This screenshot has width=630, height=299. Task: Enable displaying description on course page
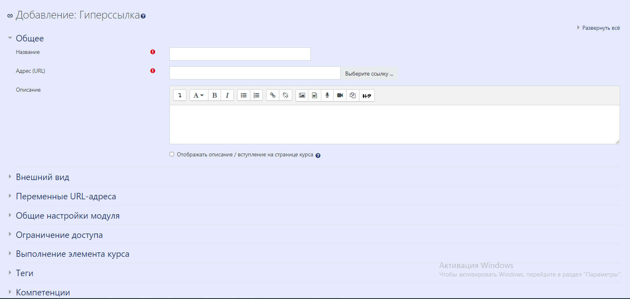172,154
